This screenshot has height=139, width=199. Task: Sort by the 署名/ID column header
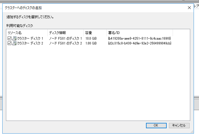pyautogui.click(x=139, y=33)
